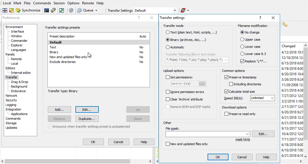
Task: Expand the File mask combo box
Action: coord(248,134)
